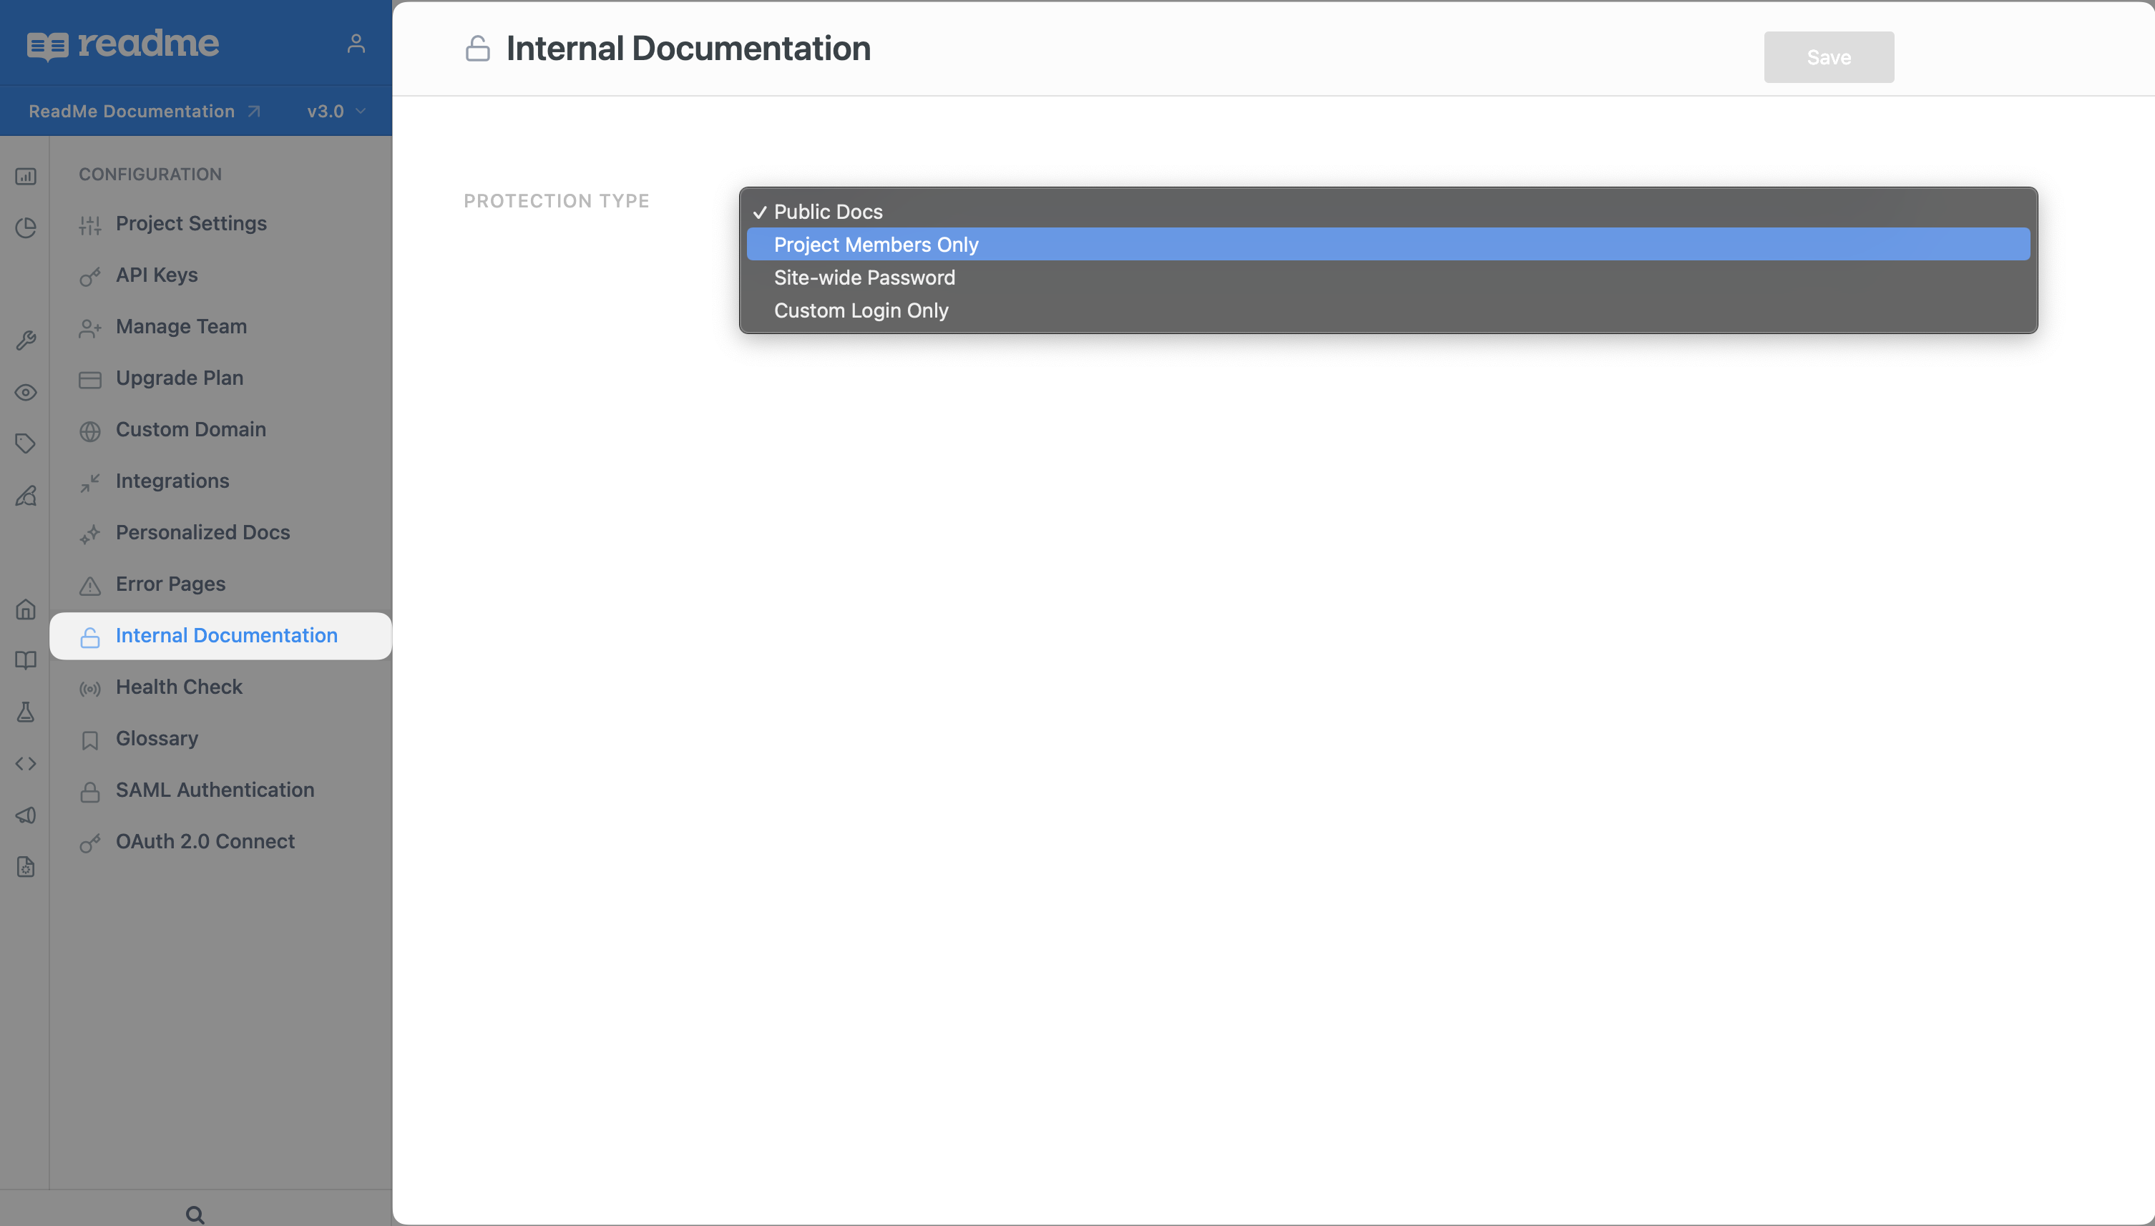Select Site-wide Password protection type
The height and width of the screenshot is (1226, 2155).
pos(864,277)
